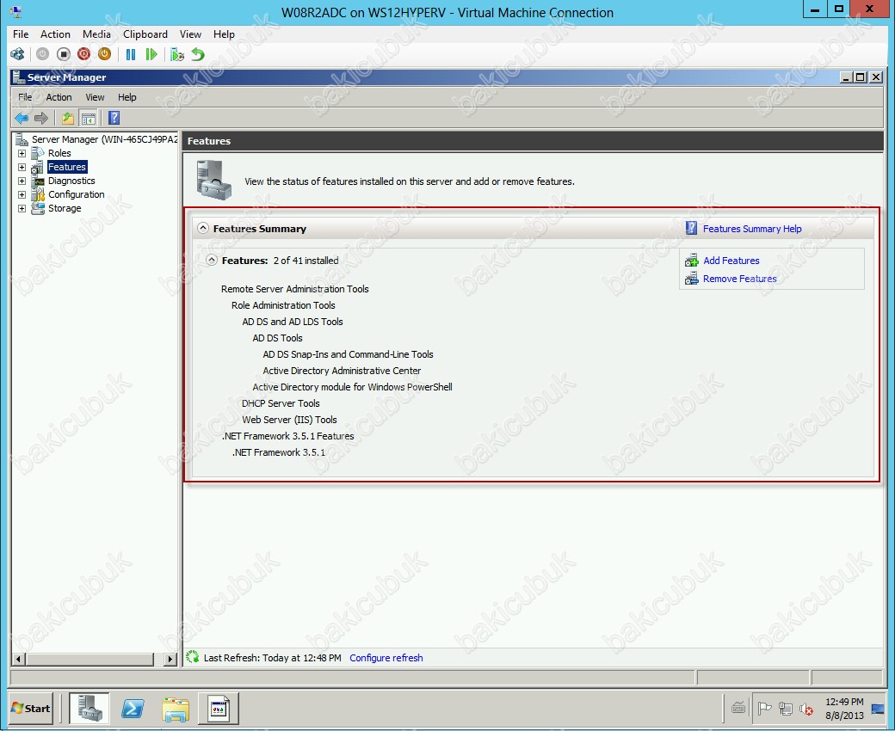The image size is (895, 731).
Task: Open the Action menu of VM Connection
Action: click(55, 34)
